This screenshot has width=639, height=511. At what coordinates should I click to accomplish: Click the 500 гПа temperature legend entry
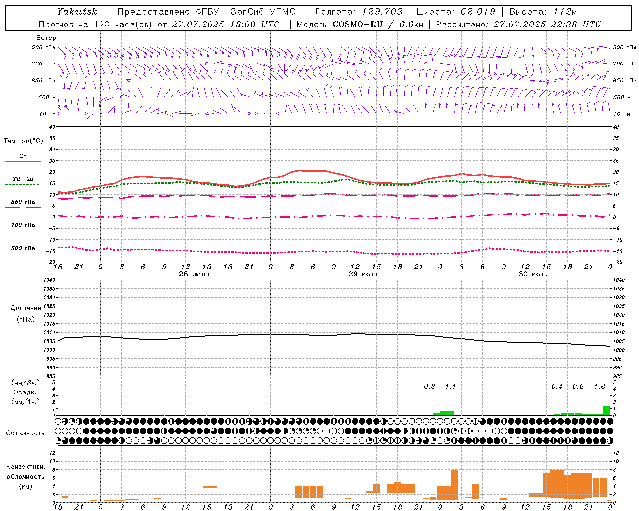(x=23, y=248)
